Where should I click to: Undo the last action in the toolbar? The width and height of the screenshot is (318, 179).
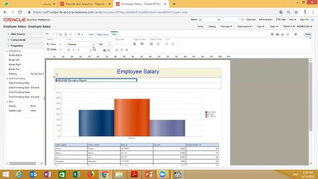(x=47, y=34)
